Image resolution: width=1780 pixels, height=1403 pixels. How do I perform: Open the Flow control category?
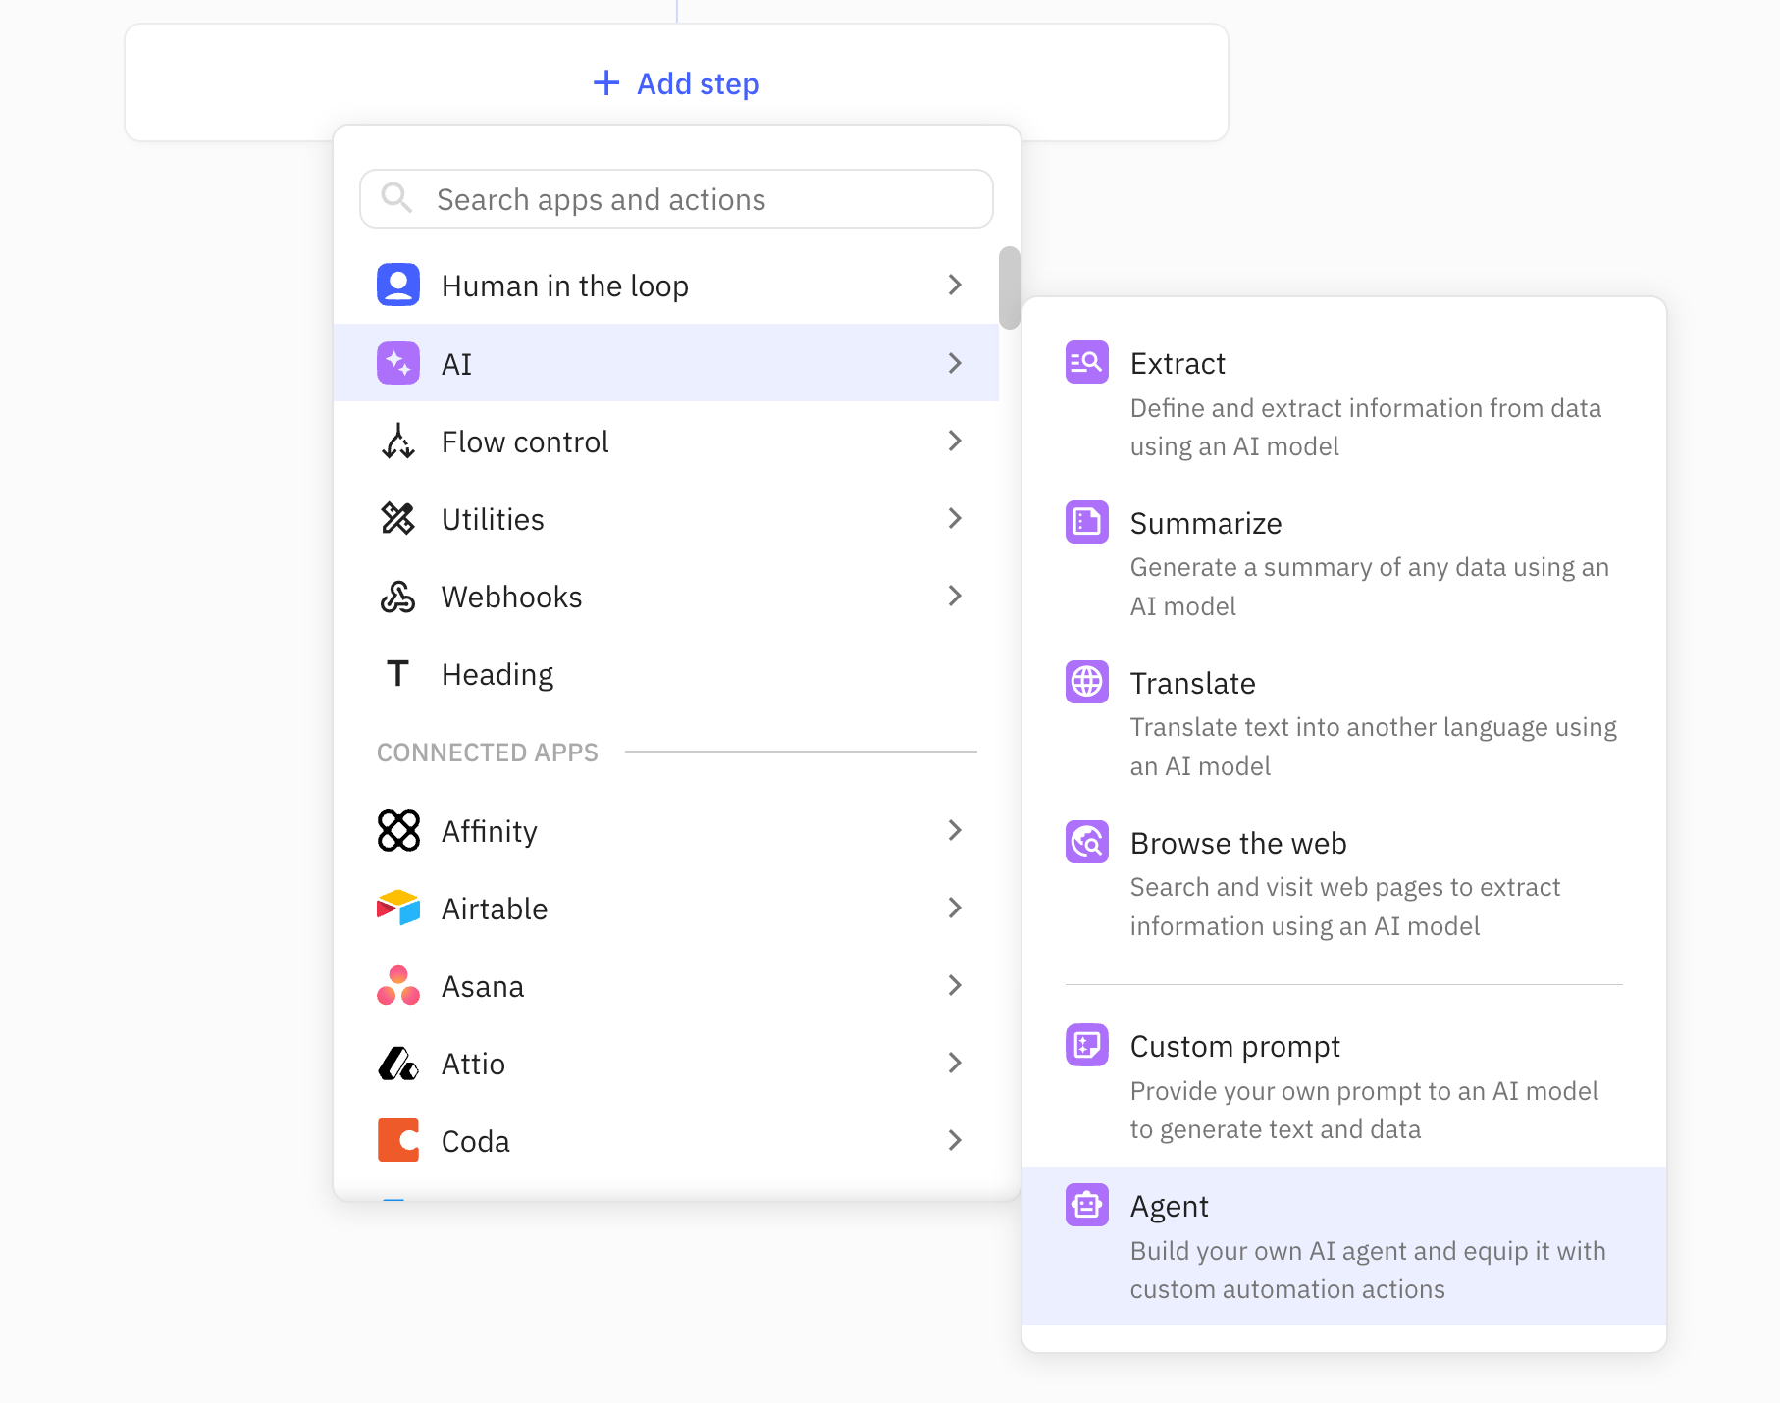666,442
